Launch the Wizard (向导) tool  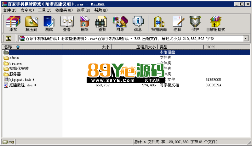(x=120, y=24)
